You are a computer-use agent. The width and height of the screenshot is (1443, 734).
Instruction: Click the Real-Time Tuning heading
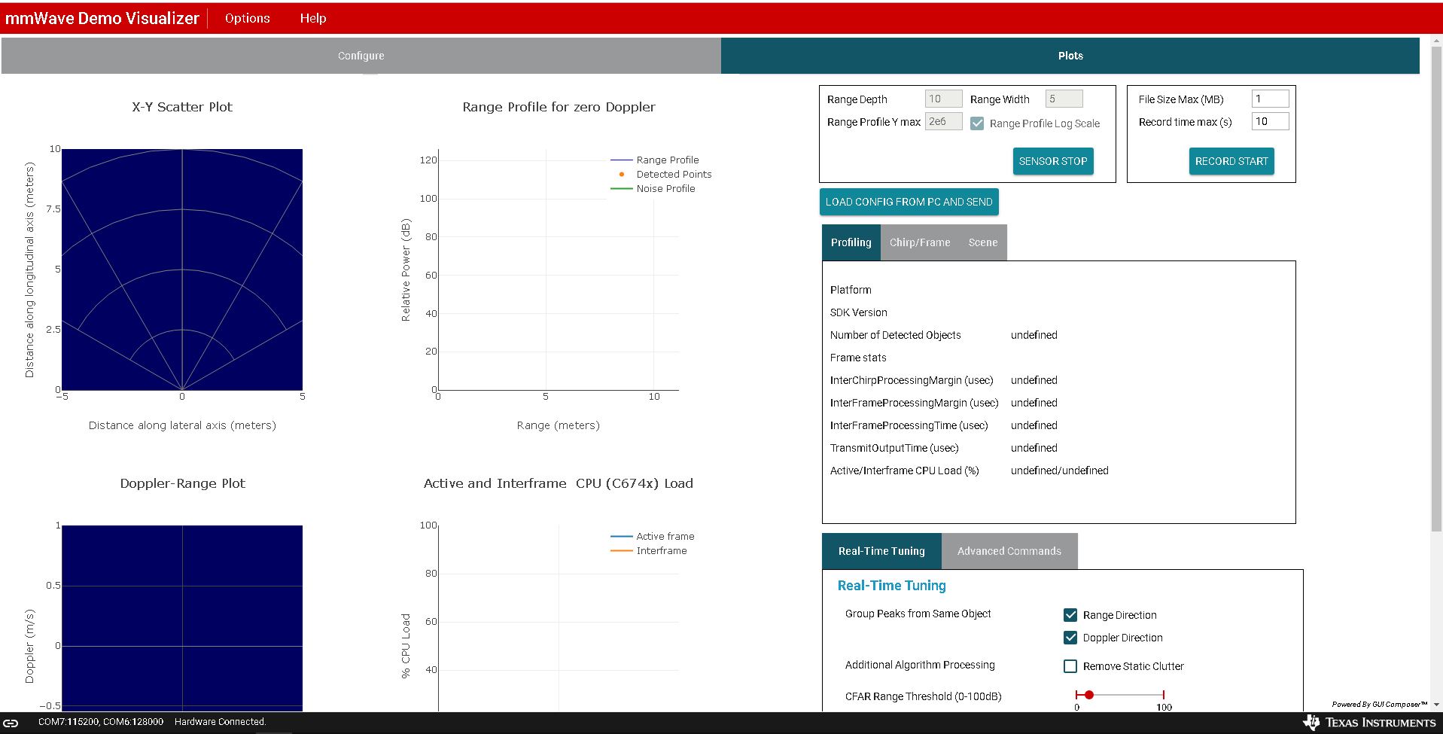tap(892, 586)
